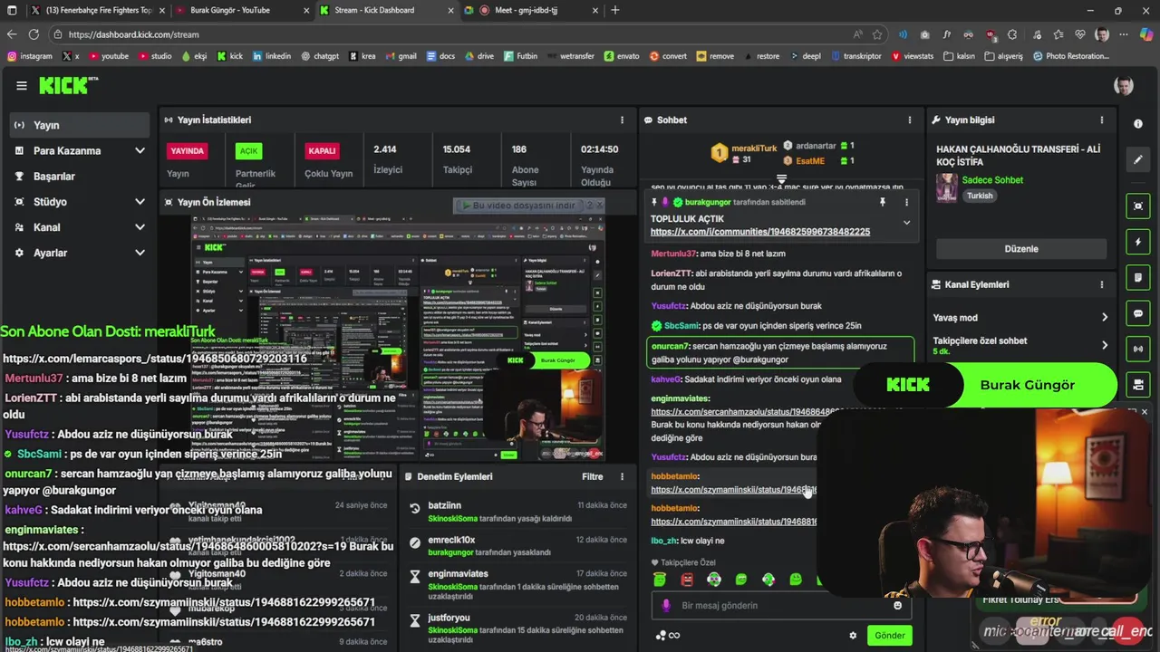Open Yayın bilgisi panel three-dot menu

click(1102, 120)
